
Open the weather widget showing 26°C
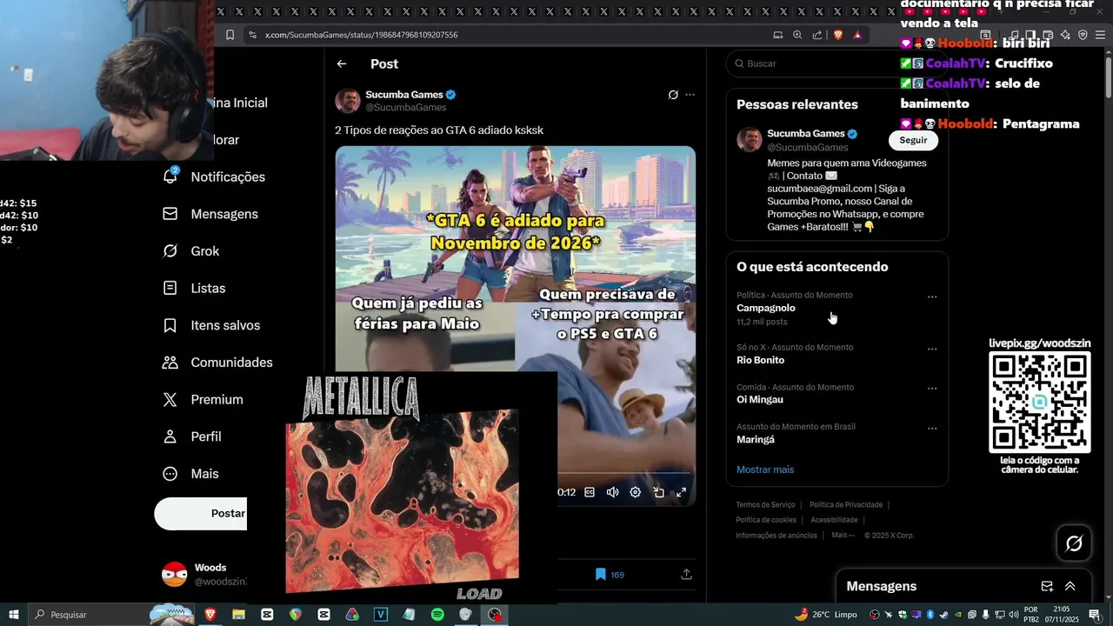tap(826, 615)
